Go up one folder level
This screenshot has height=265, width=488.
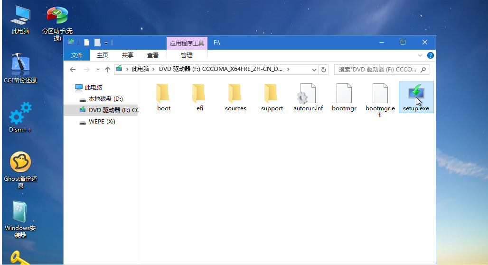tap(108, 70)
